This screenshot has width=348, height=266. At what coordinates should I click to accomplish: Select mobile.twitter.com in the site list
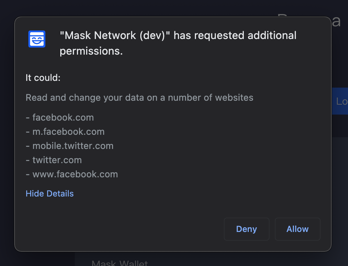(x=73, y=146)
